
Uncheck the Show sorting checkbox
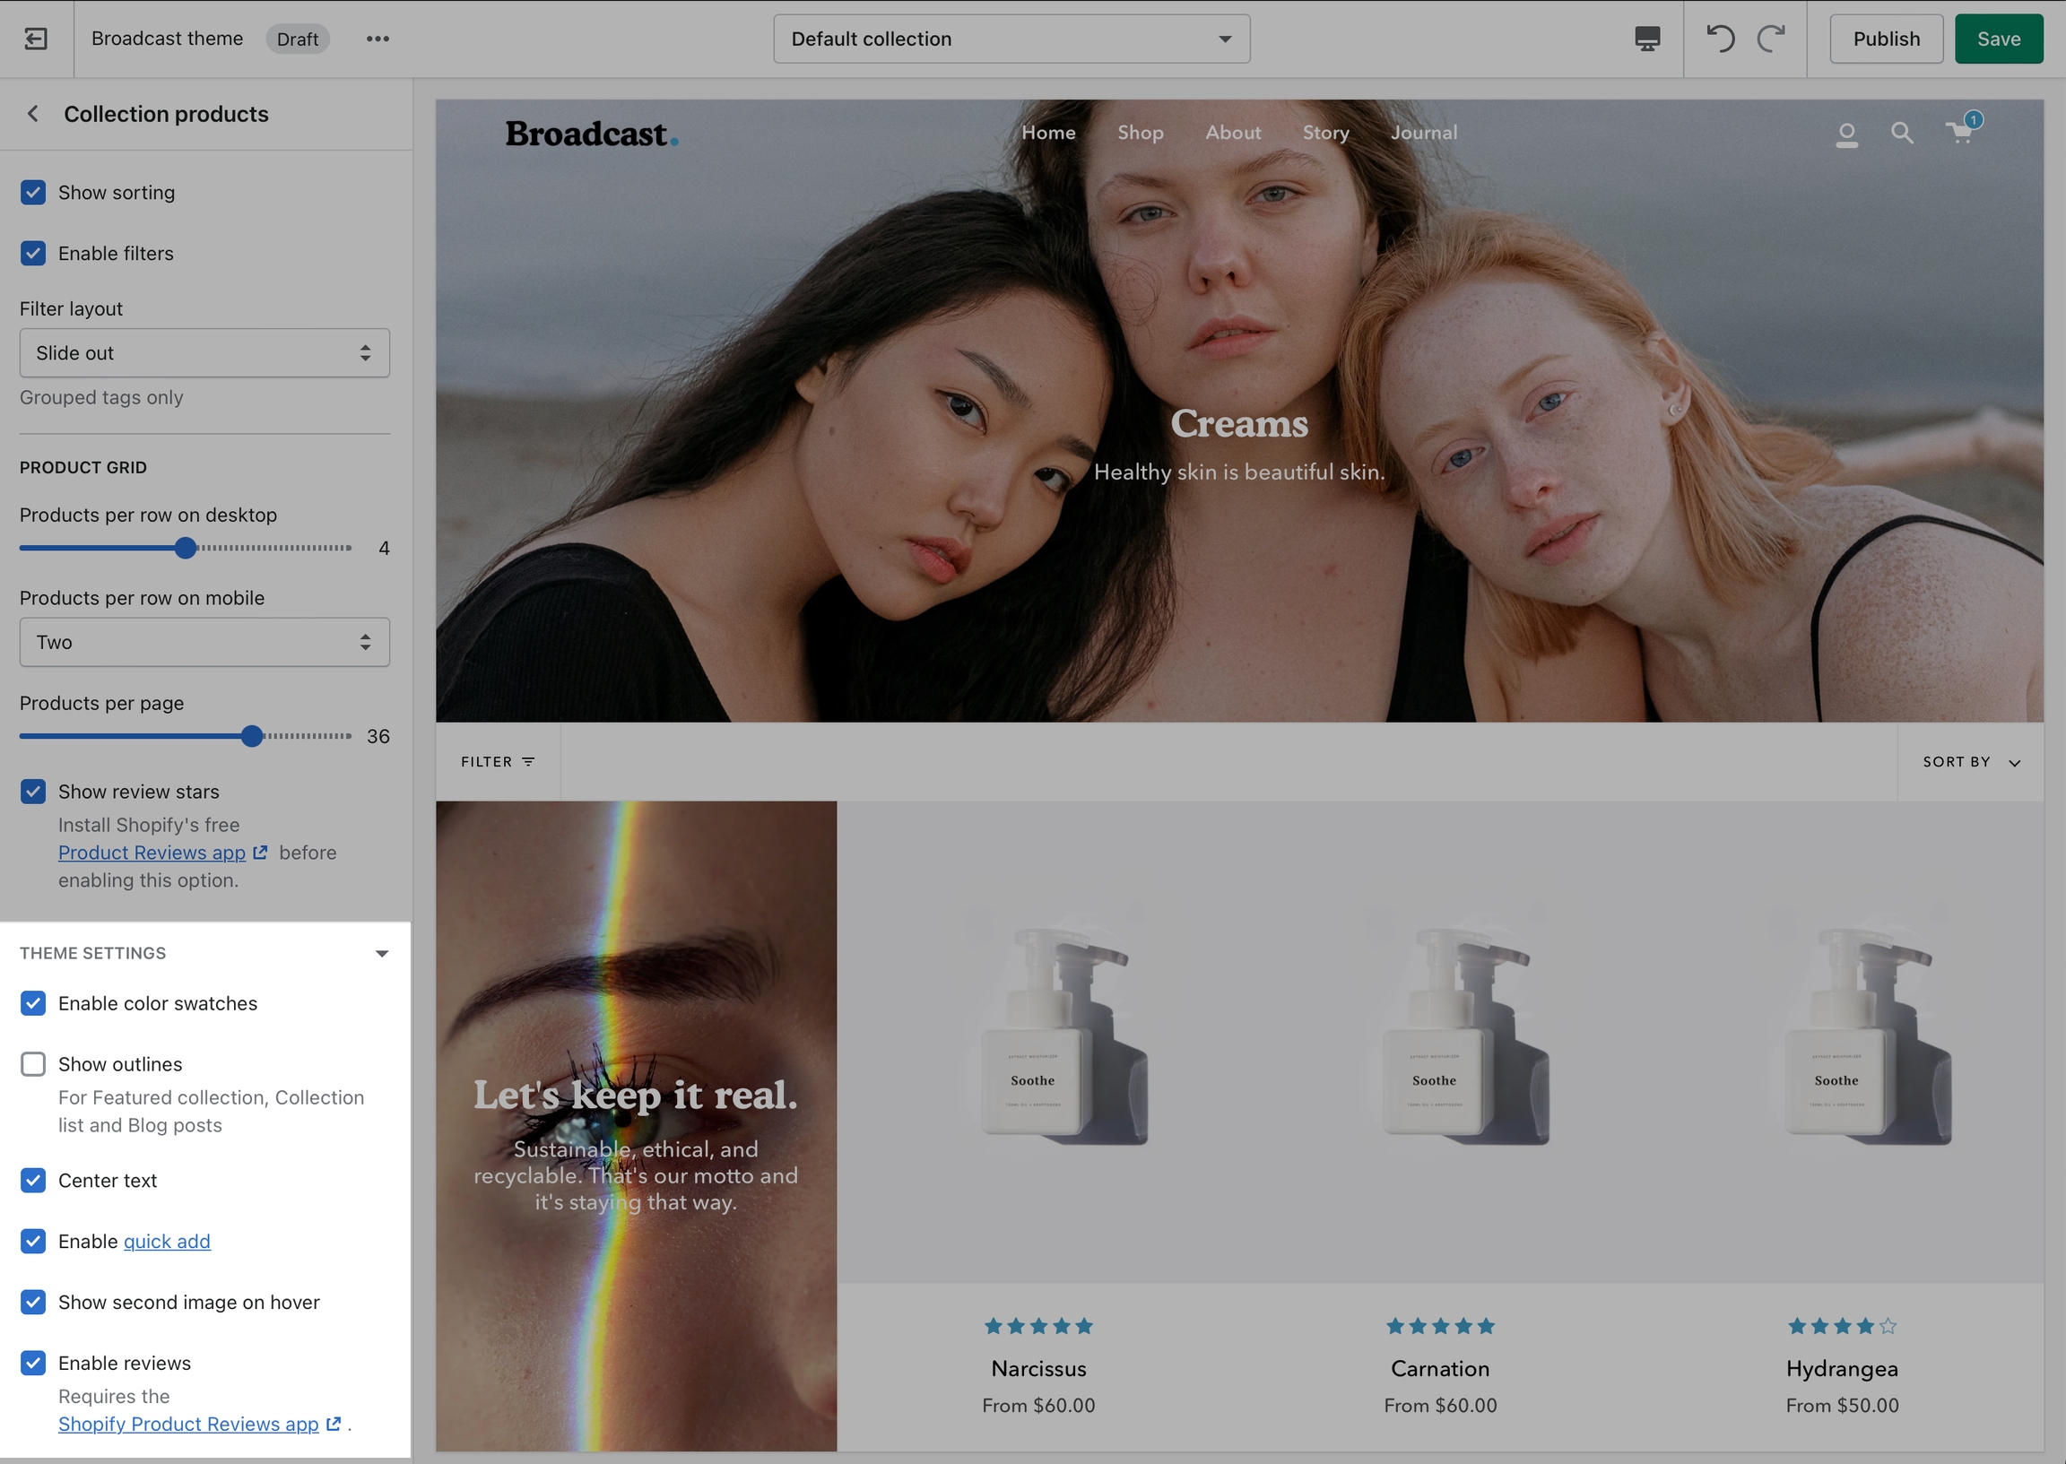coord(33,192)
